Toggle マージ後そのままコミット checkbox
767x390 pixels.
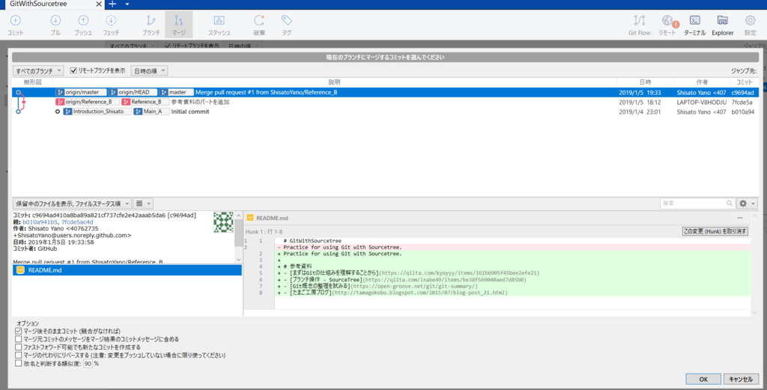pyautogui.click(x=18, y=331)
